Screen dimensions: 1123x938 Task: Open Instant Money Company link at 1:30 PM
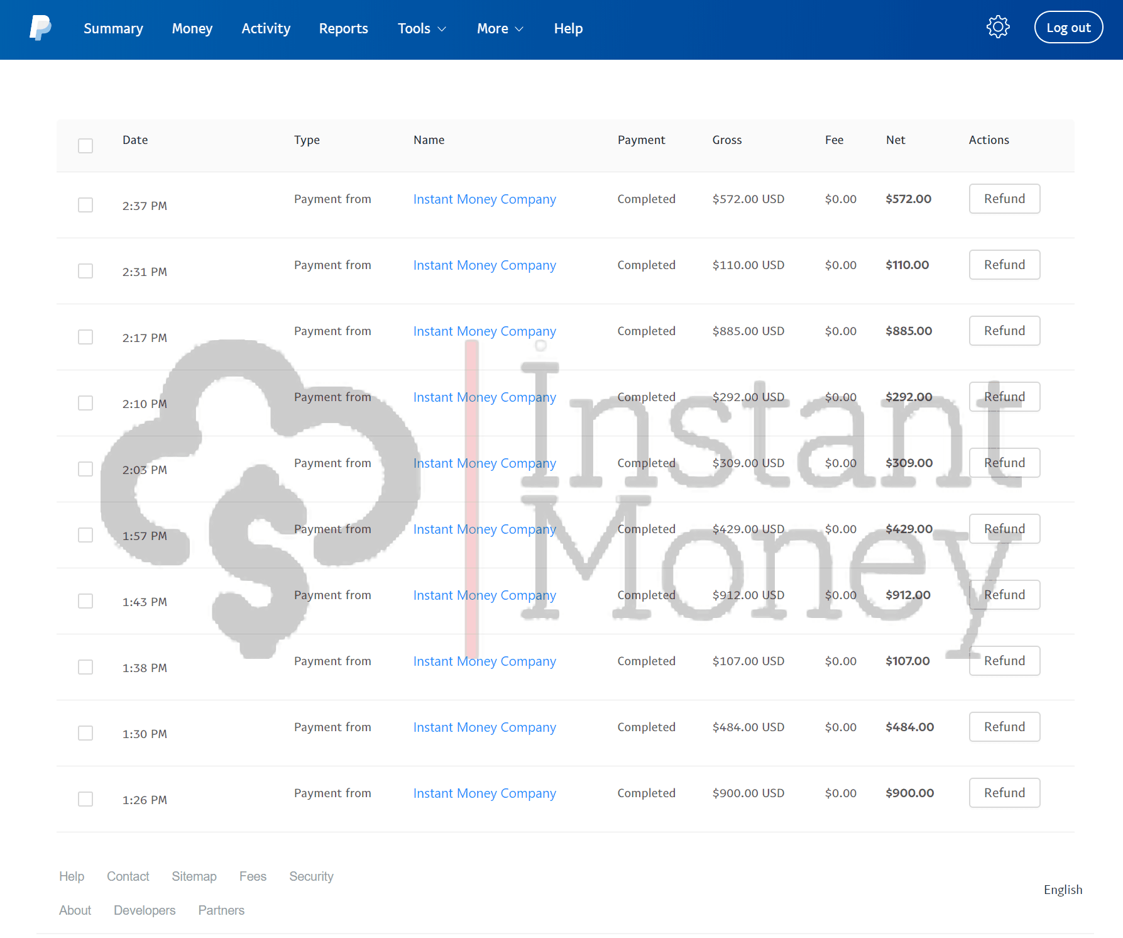[485, 727]
